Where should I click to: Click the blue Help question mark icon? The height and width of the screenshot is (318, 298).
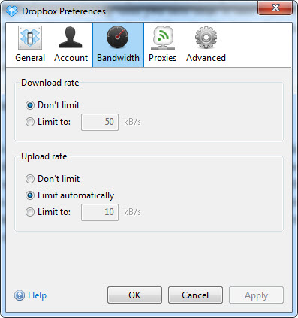[x=20, y=295]
